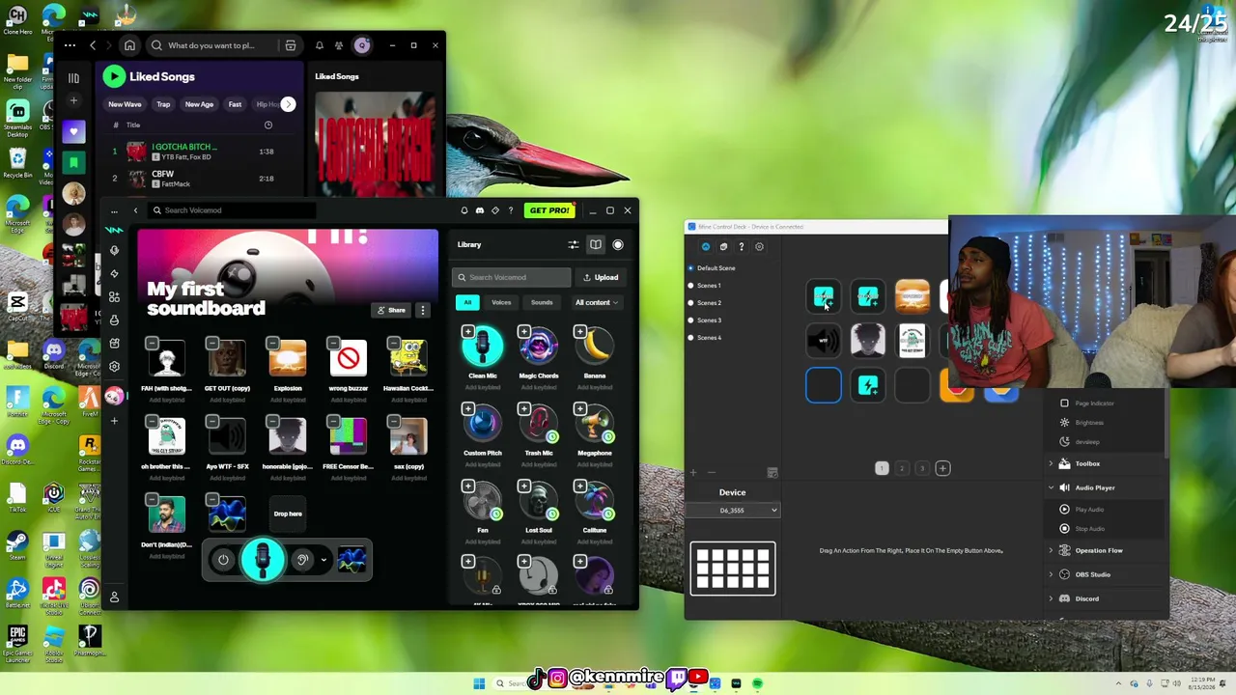Open Spotify friend activity icon
Image resolution: width=1236 pixels, height=695 pixels.
pyautogui.click(x=339, y=45)
